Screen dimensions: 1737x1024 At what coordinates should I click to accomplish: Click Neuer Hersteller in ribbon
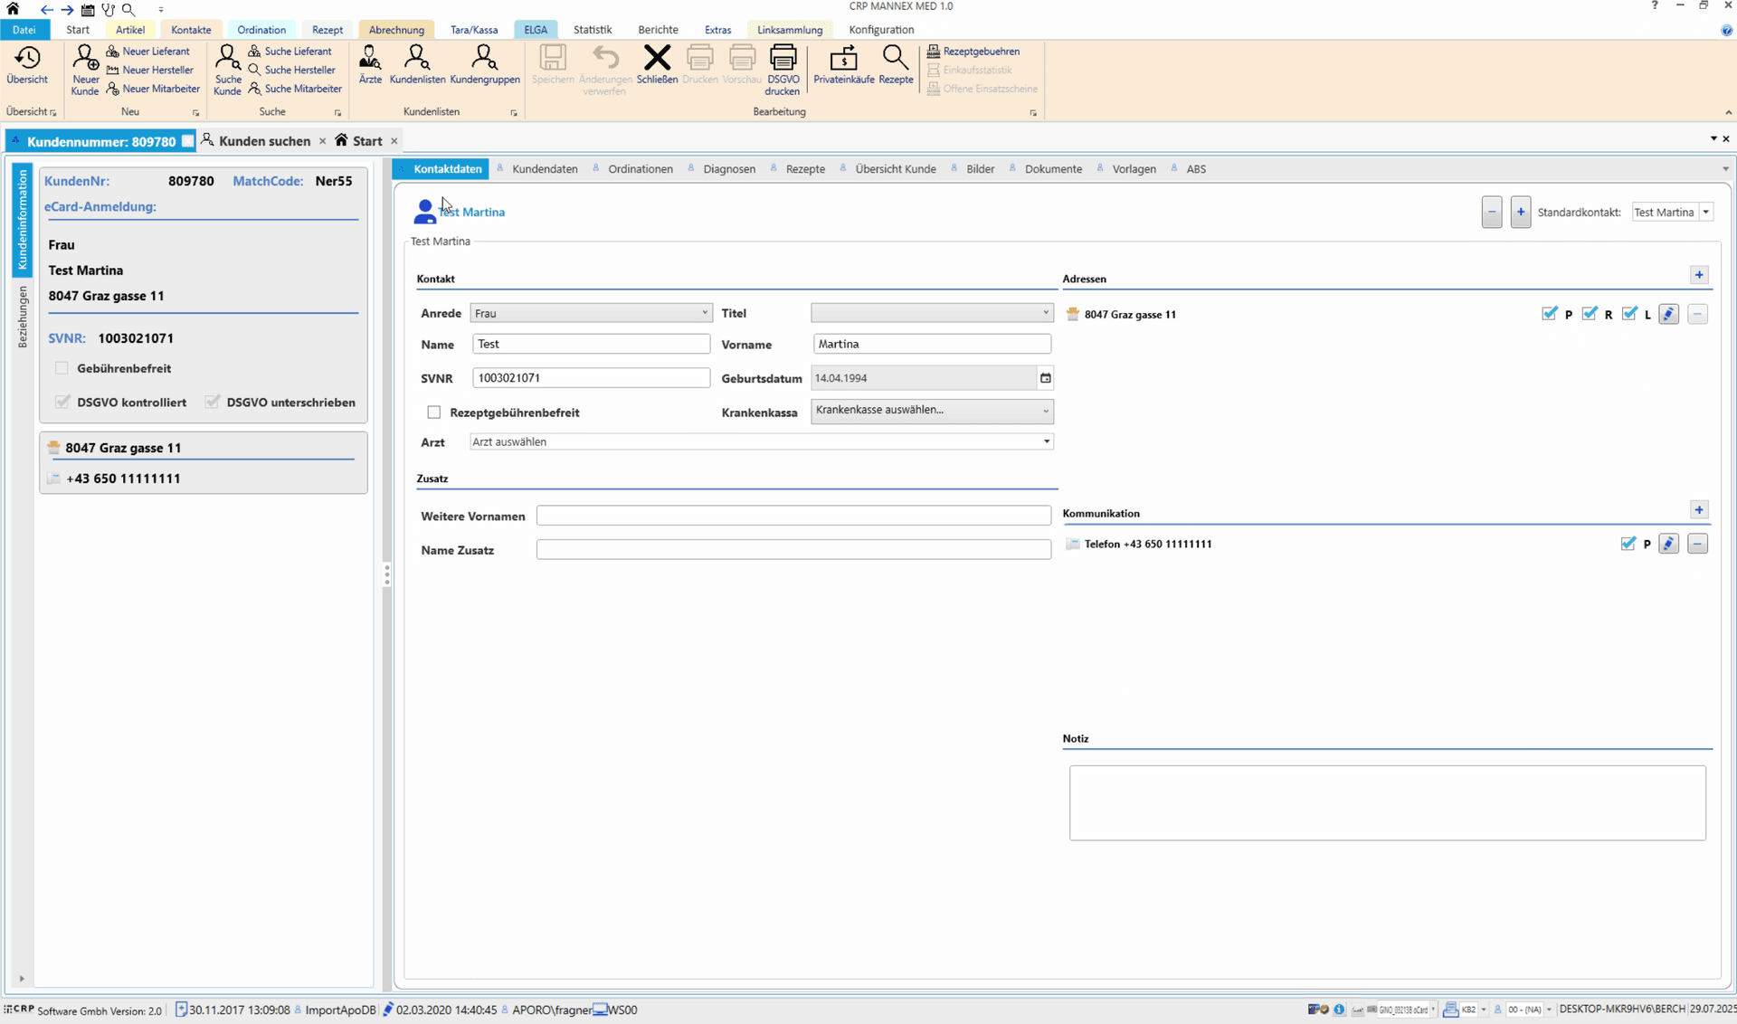150,70
